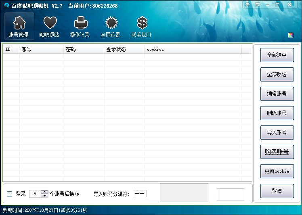The image size is (302, 215).
Task: Open 贴吧顶贴 heart icon tab
Action: click(x=50, y=26)
